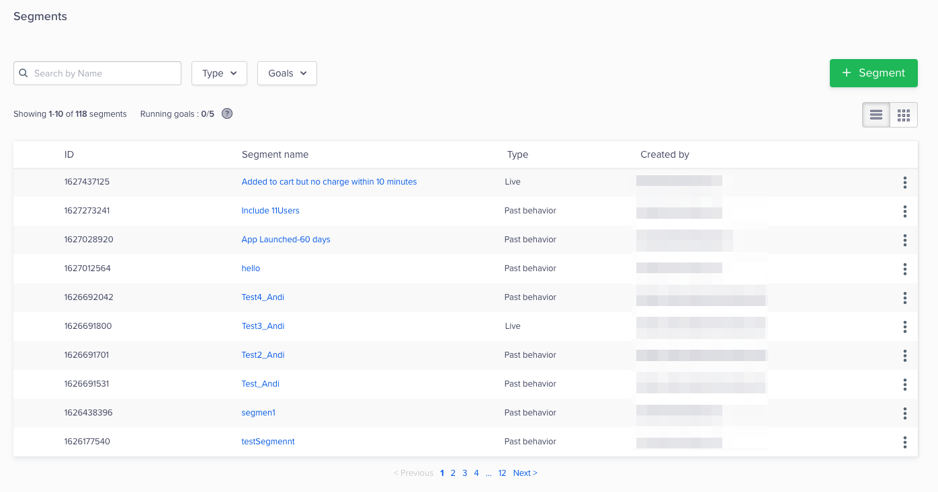This screenshot has height=492, width=938.
Task: Expand the Type filter dropdown
Action: point(219,73)
